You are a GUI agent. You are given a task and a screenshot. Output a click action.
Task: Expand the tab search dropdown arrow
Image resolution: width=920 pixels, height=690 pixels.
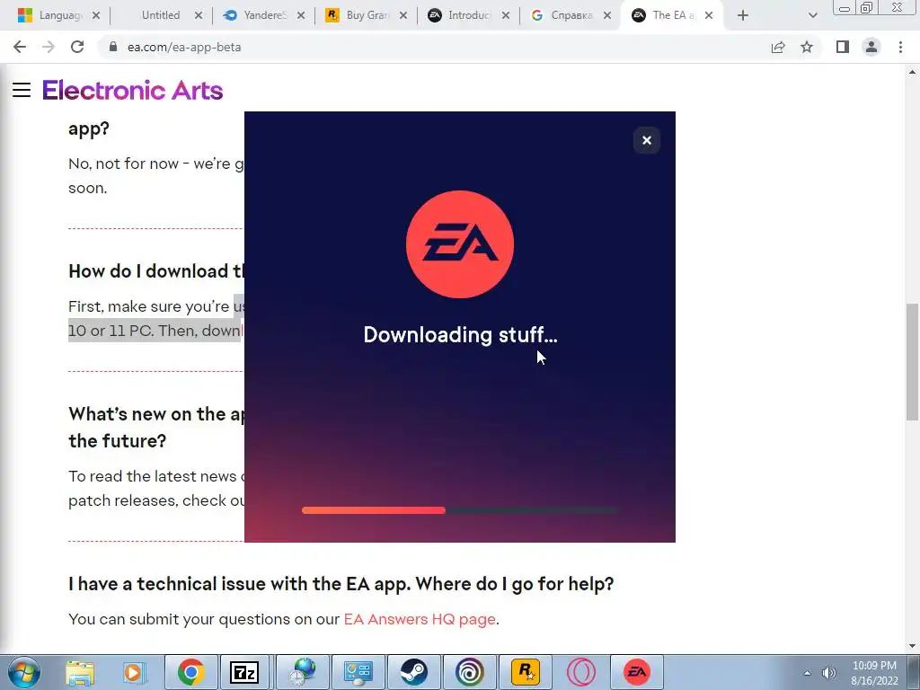coord(812,15)
